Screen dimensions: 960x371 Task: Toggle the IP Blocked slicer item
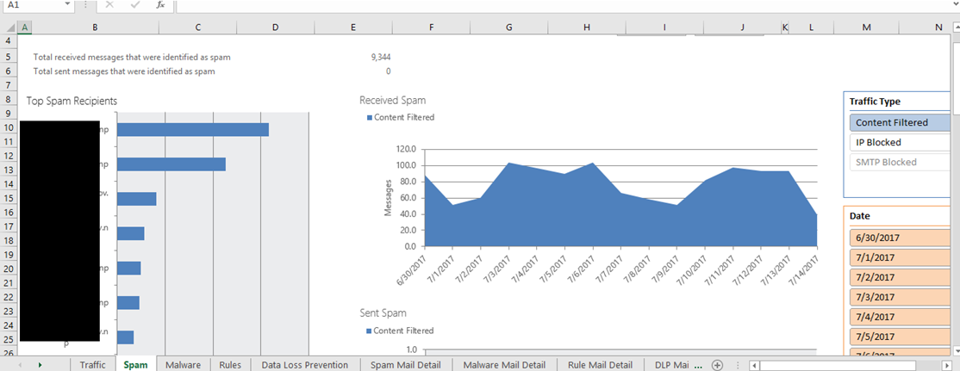[900, 142]
